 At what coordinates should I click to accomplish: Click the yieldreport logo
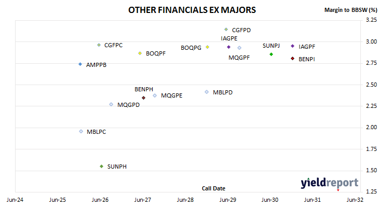(x=330, y=183)
